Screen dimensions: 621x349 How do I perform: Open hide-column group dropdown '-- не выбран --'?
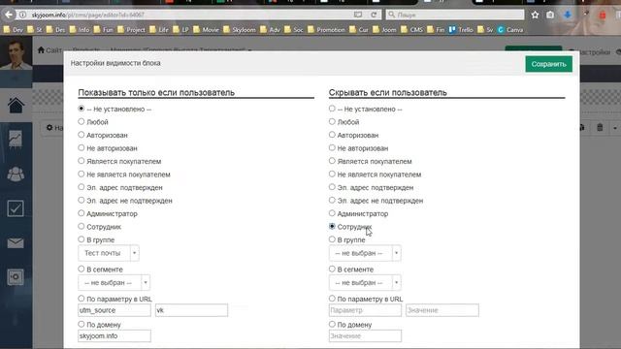click(365, 253)
